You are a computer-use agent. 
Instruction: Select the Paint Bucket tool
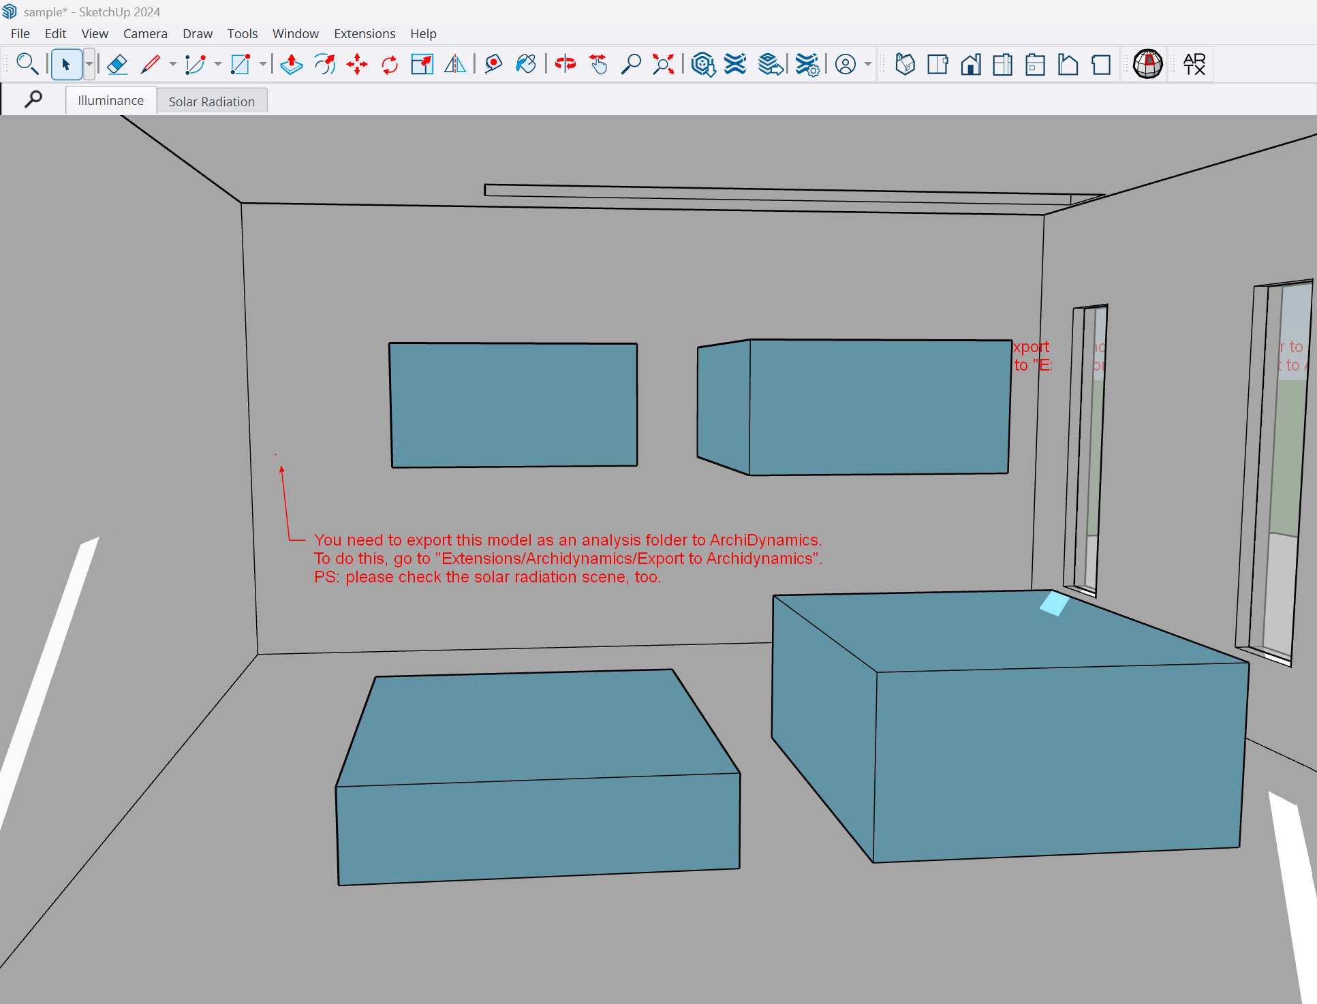[526, 64]
